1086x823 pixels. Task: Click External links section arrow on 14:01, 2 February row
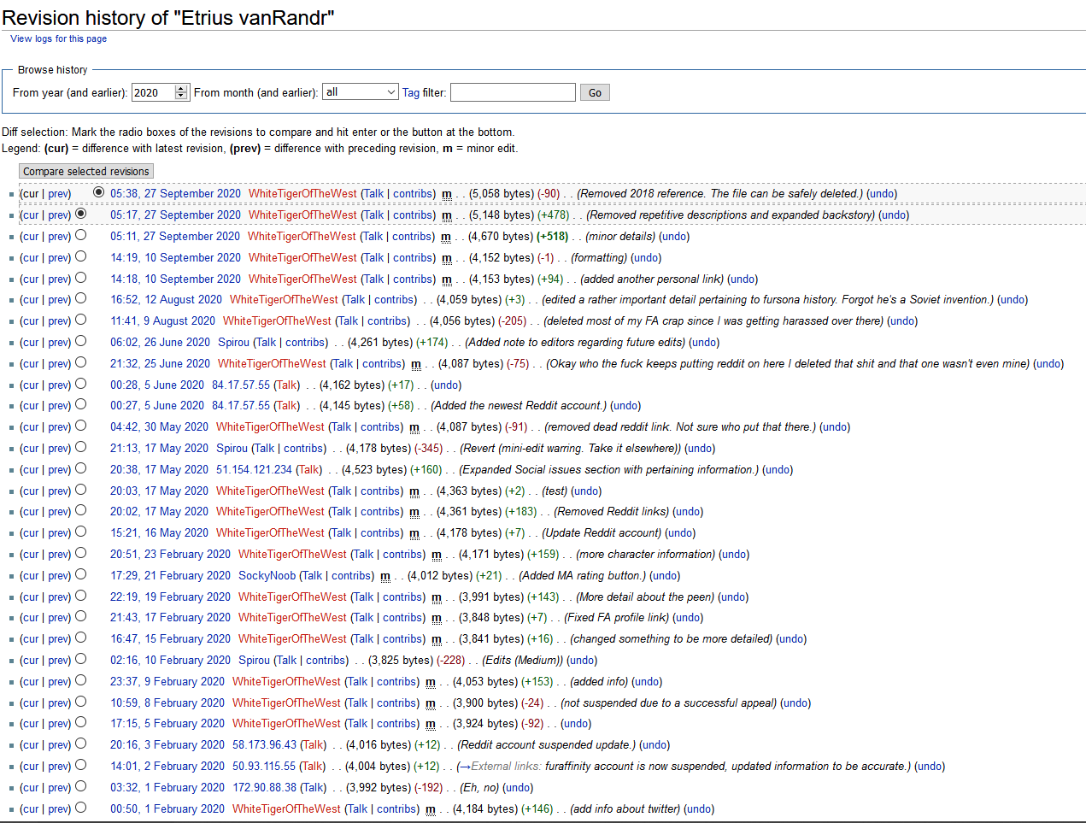click(465, 767)
